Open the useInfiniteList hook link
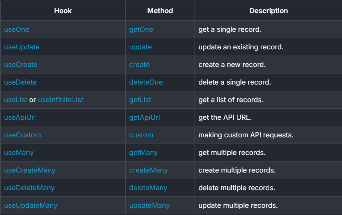Viewport: 342px width, 215px height. 61,100
